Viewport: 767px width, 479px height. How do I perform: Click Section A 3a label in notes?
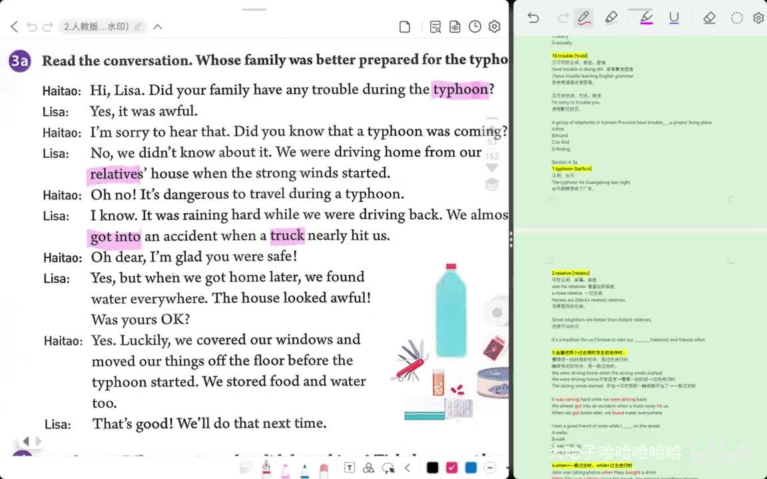pos(565,162)
